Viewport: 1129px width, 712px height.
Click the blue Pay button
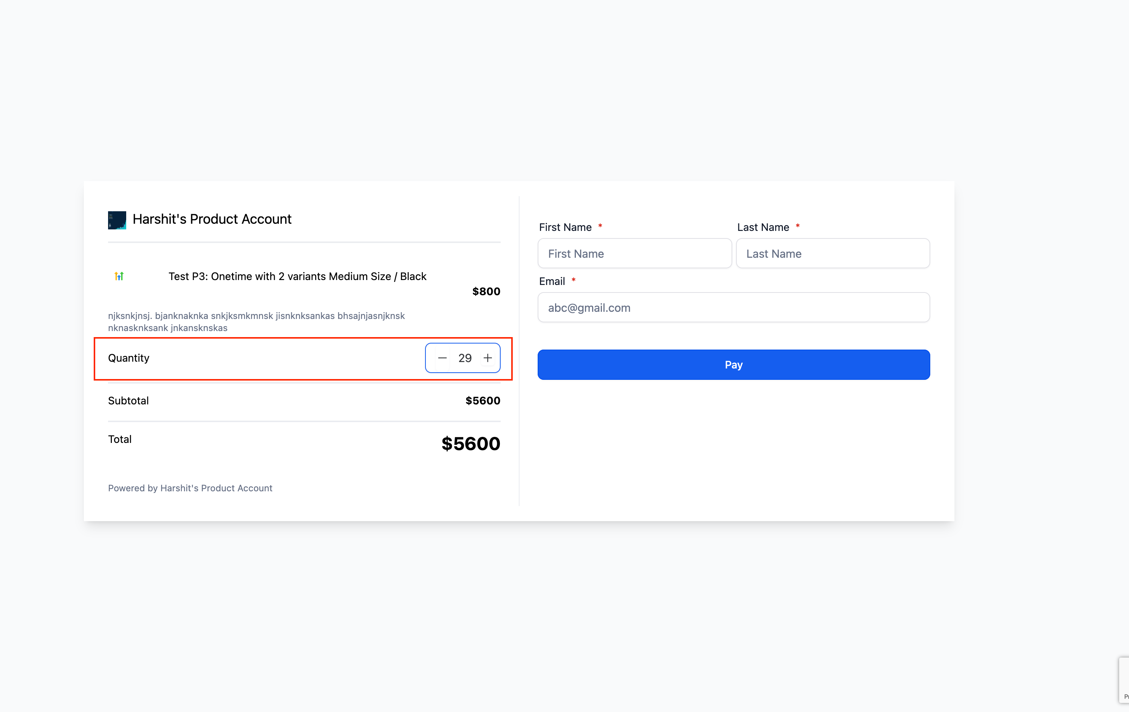734,364
